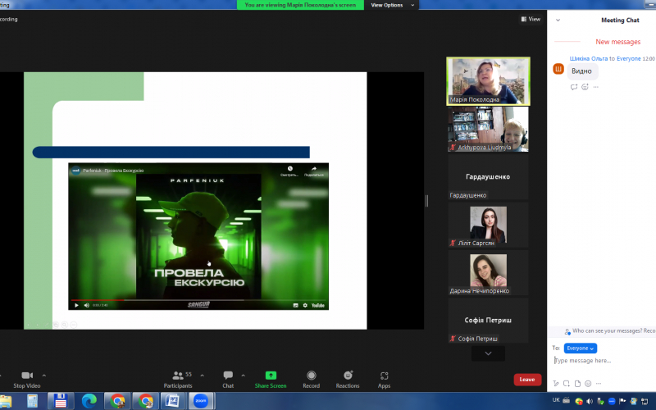The height and width of the screenshot is (410, 656).
Task: Open more actions for "Видно" message
Action: 596,87
